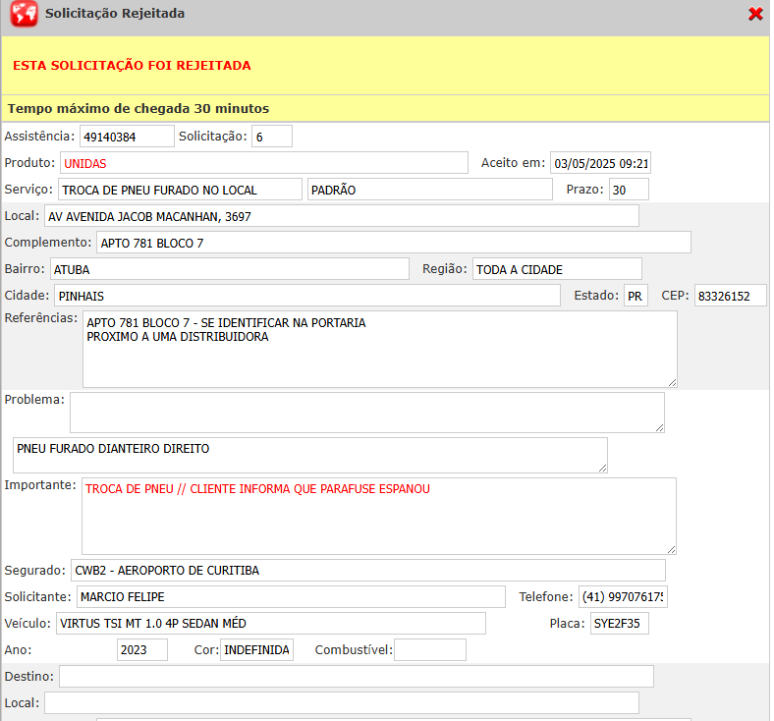774x721 pixels.
Task: Click the Aceito em date field
Action: click(x=600, y=163)
